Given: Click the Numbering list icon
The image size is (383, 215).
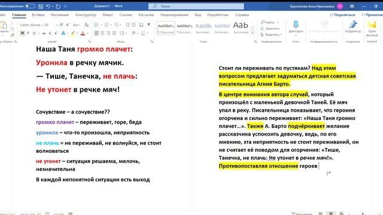Looking at the screenshot, I should pos(107,25).
